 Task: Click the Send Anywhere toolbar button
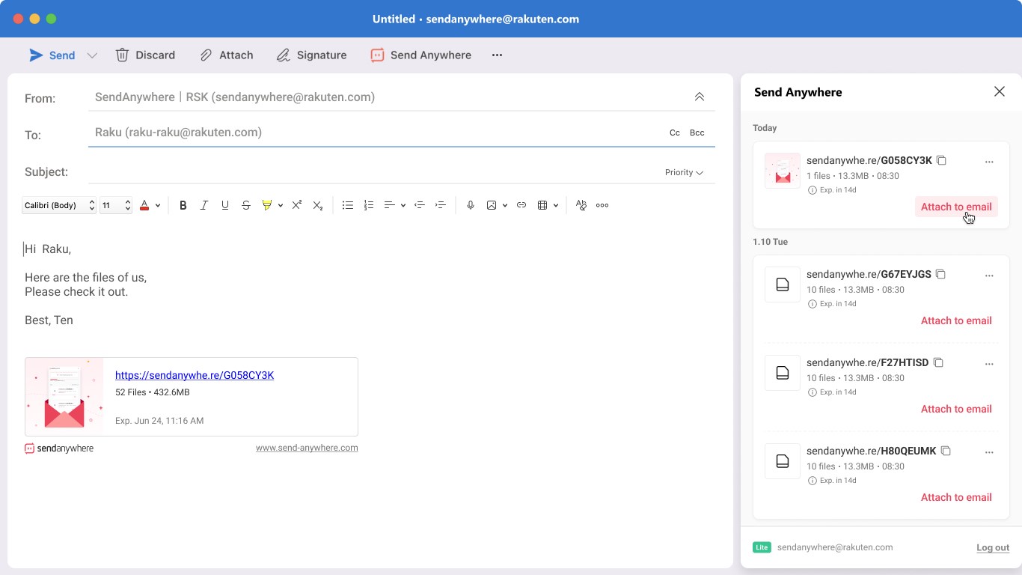pos(421,55)
